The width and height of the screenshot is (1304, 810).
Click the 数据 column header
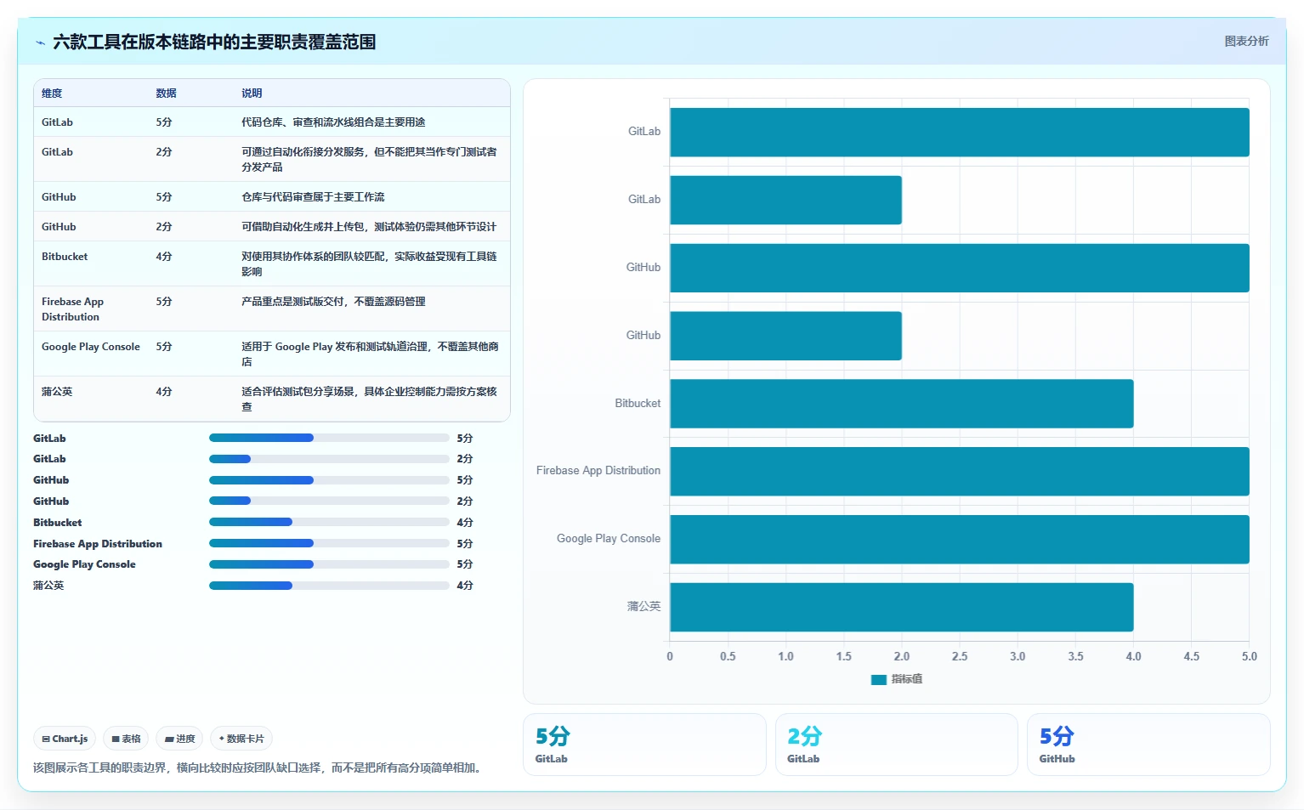pos(166,93)
